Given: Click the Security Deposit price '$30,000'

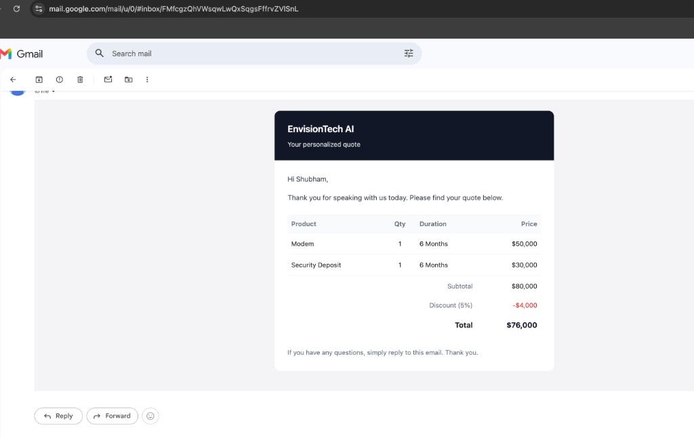Looking at the screenshot, I should [524, 265].
